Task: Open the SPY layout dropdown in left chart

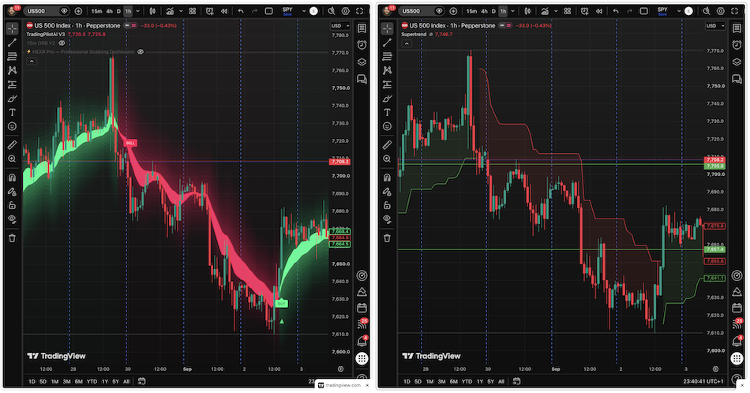Action: click(303, 11)
